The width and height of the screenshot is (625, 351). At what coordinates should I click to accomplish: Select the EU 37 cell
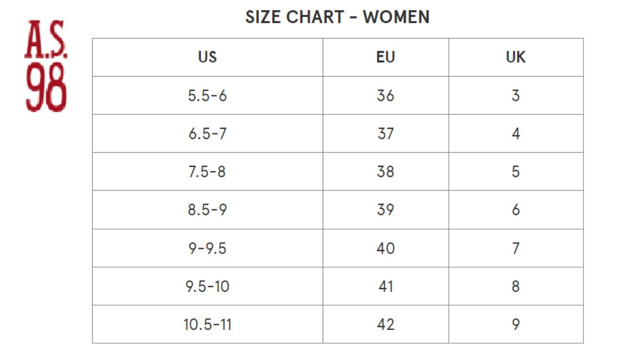tap(385, 134)
